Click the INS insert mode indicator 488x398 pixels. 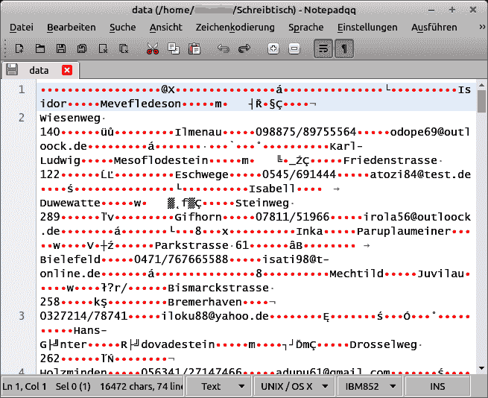[x=437, y=387]
